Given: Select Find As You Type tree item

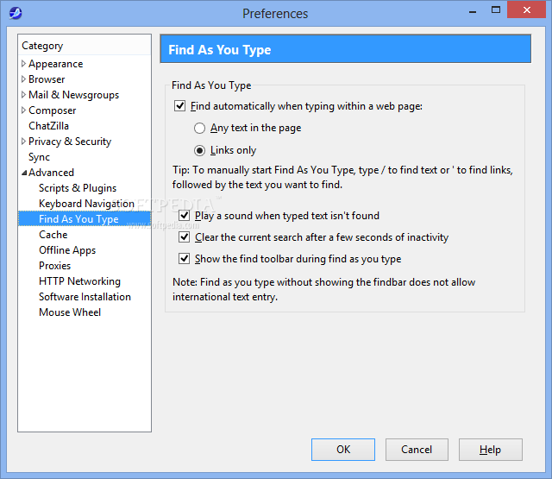Looking at the screenshot, I should point(85,219).
